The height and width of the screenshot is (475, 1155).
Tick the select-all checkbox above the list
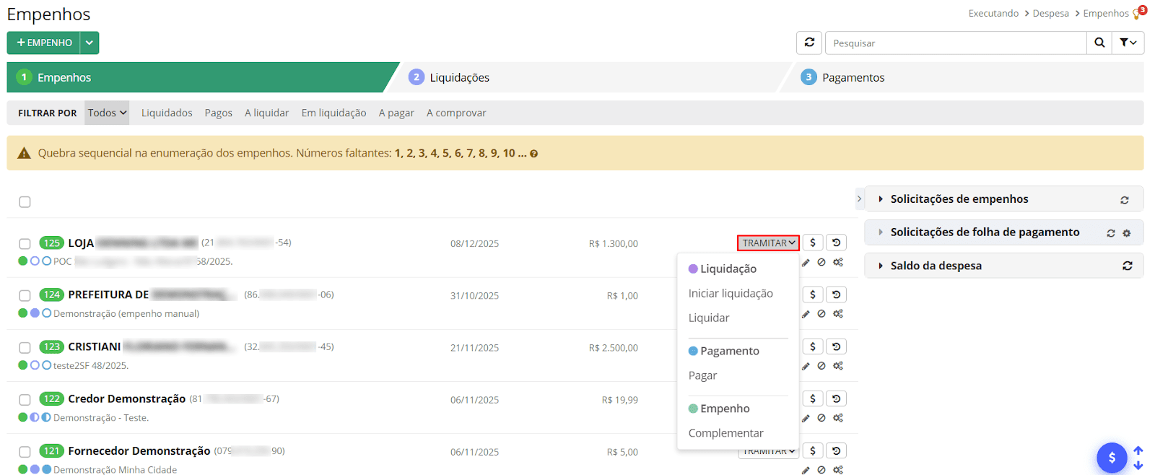pyautogui.click(x=25, y=202)
